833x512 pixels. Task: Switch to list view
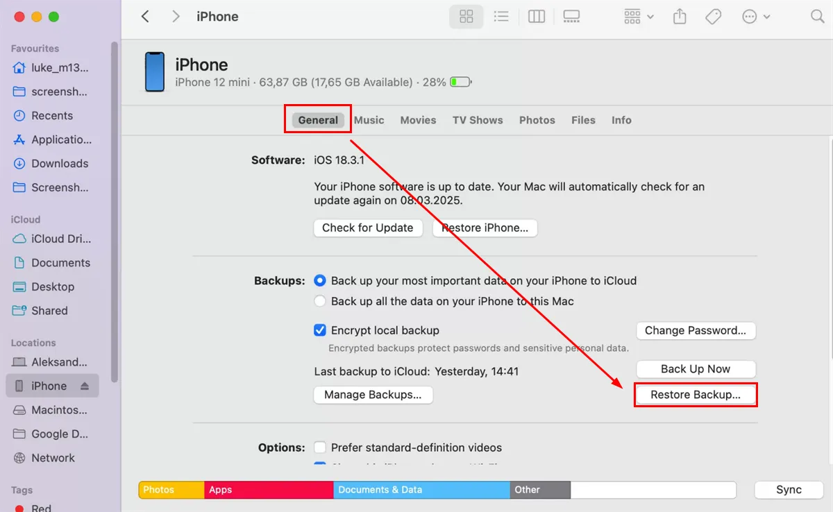coord(501,17)
